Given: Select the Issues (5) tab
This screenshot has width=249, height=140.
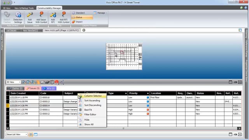Looking at the screenshot, I should tap(33, 88).
